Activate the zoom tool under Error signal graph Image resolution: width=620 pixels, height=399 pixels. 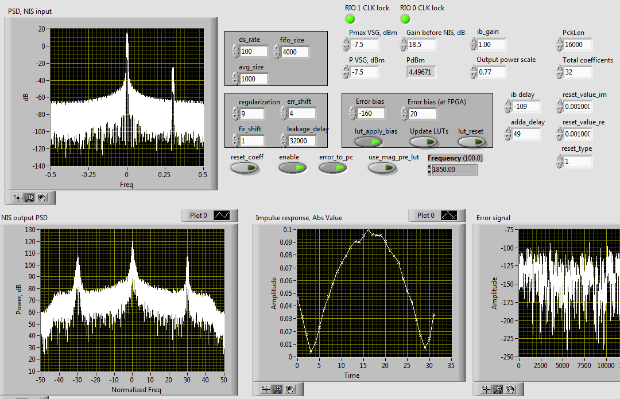coord(498,389)
